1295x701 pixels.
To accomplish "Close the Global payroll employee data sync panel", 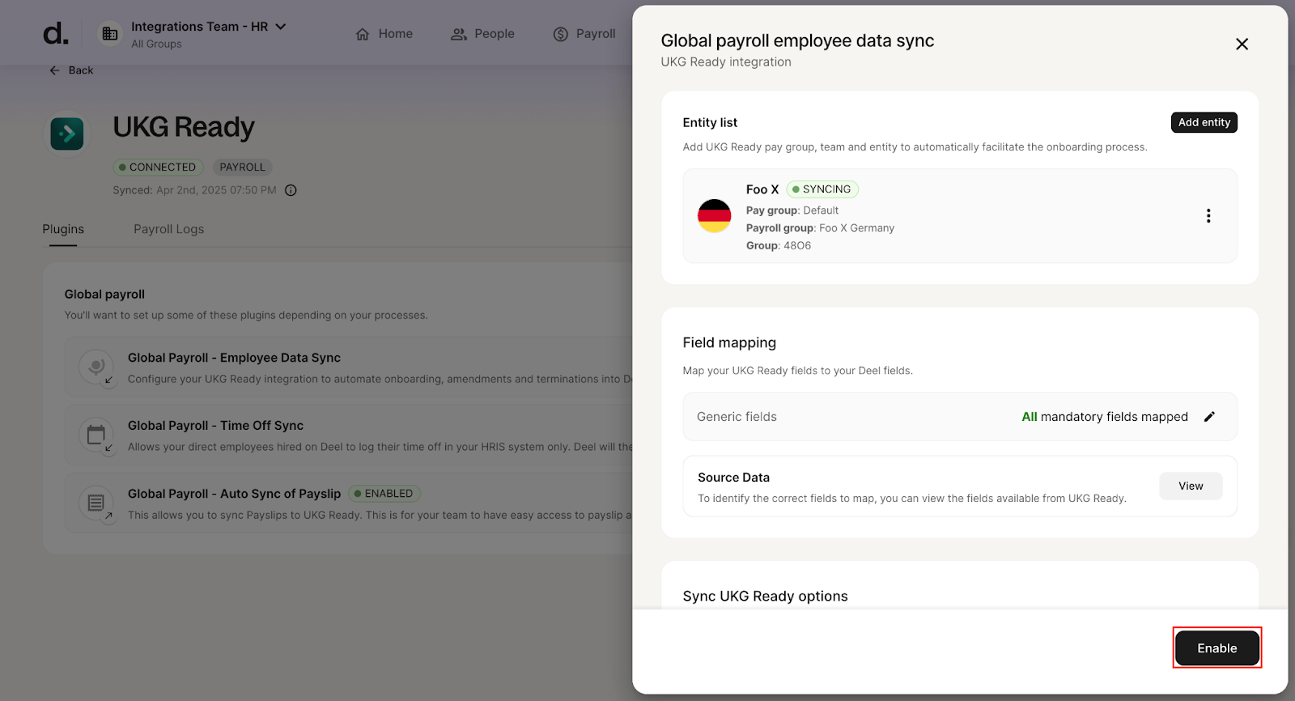I will point(1242,44).
